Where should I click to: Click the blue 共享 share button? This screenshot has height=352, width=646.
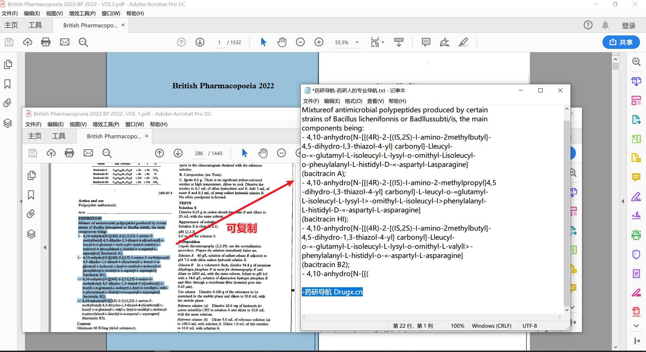tap(621, 42)
